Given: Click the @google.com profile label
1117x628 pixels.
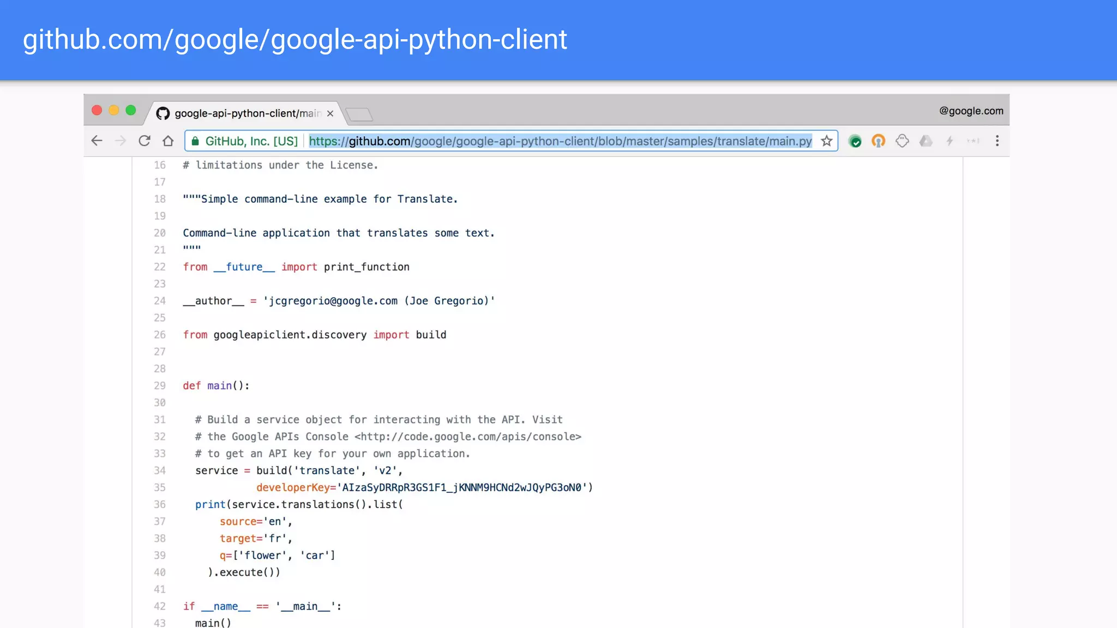Looking at the screenshot, I should [971, 111].
